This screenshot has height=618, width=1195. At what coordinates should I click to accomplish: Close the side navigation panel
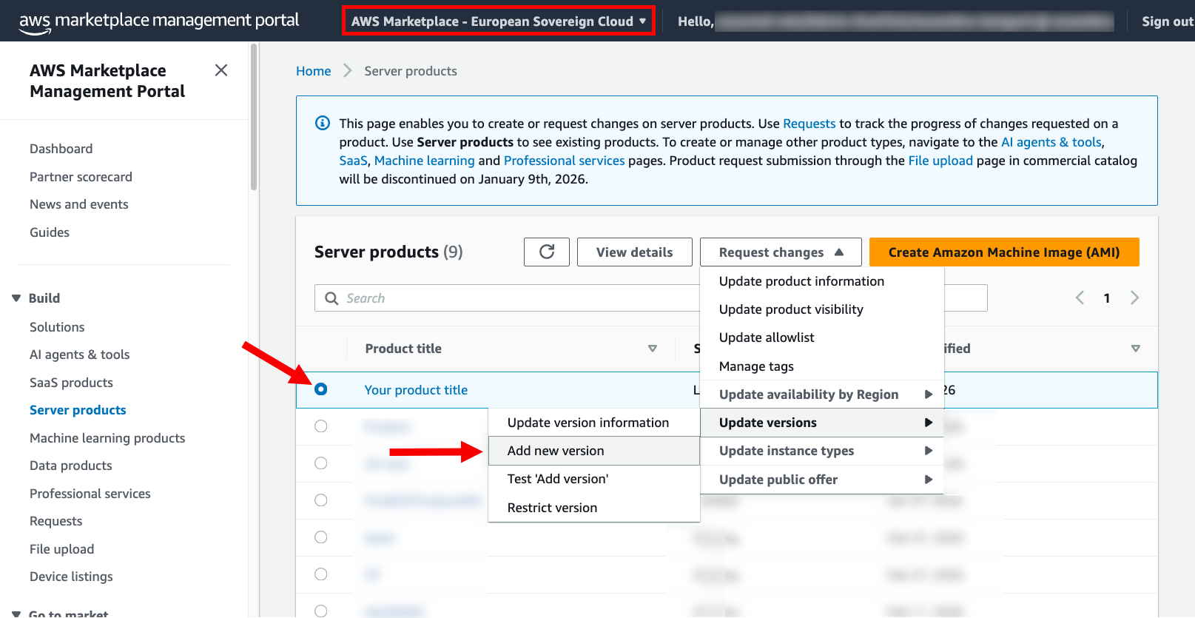click(x=221, y=70)
